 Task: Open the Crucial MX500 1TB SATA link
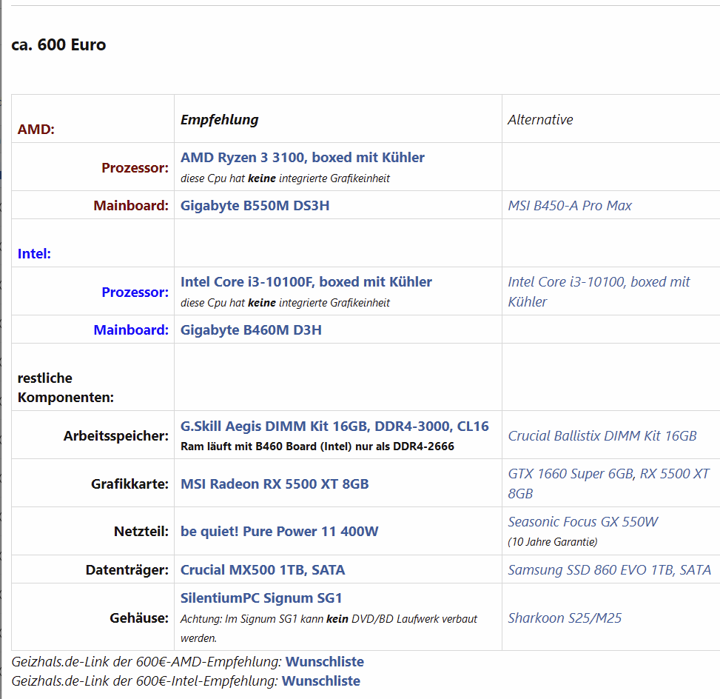[262, 570]
